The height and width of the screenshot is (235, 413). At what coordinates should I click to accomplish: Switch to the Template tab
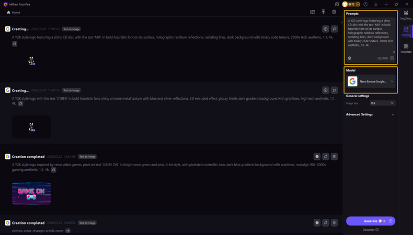[406, 49]
